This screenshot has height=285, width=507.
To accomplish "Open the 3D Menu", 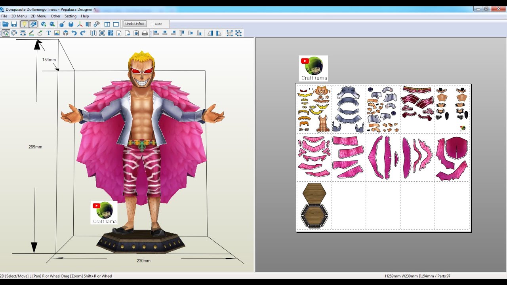I will tap(19, 16).
